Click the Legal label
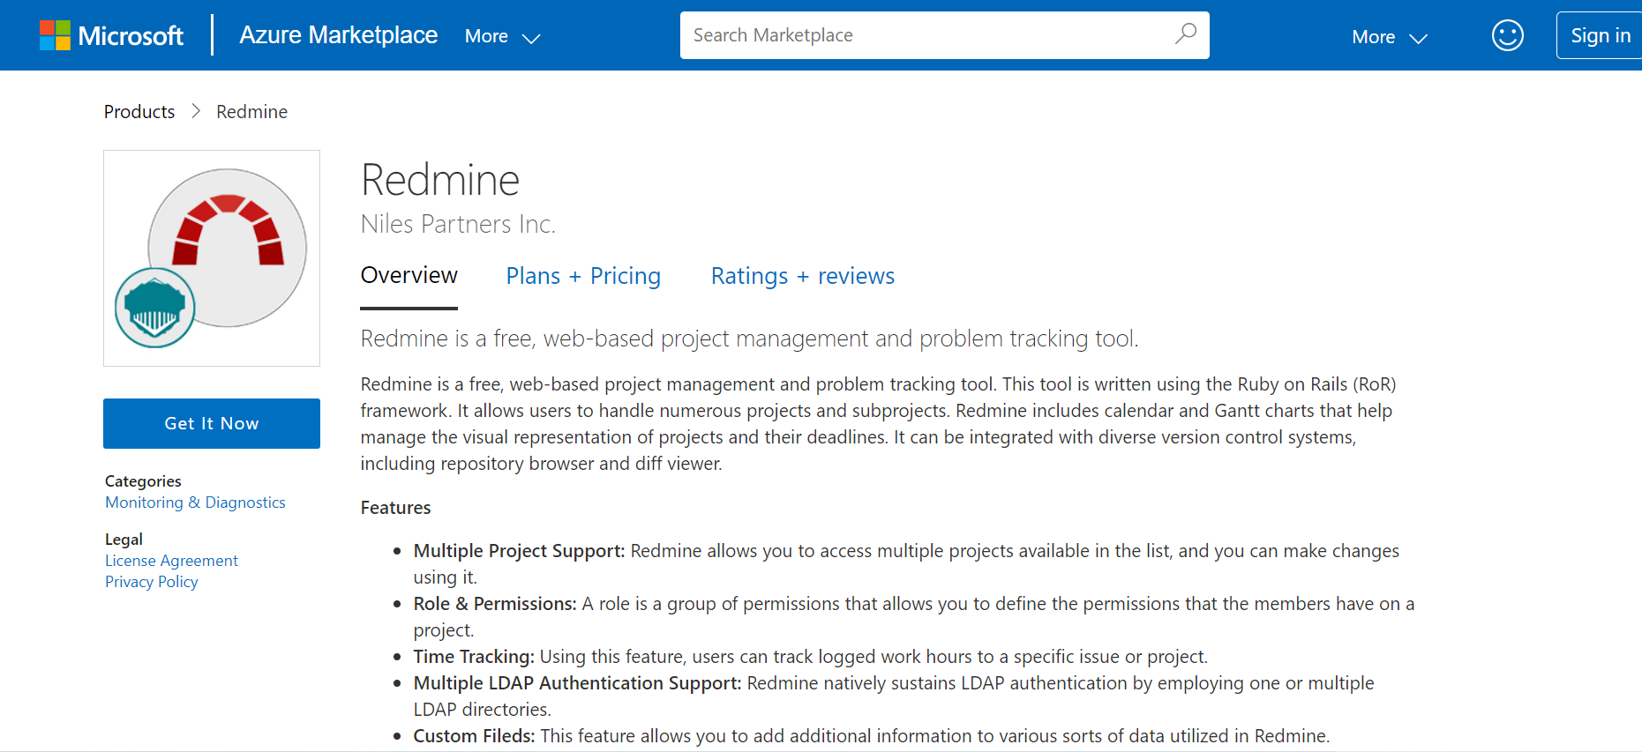 [x=124, y=540]
